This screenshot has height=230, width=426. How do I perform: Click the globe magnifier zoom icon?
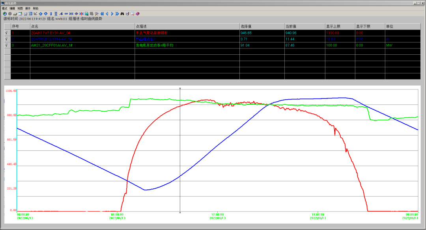pos(86,13)
